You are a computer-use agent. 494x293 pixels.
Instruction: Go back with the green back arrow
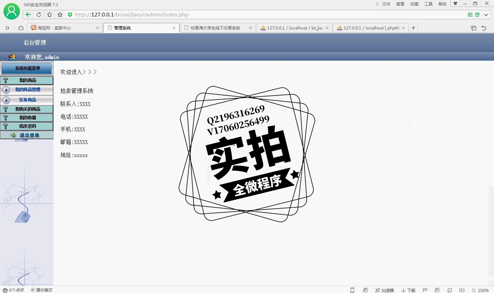(x=28, y=14)
